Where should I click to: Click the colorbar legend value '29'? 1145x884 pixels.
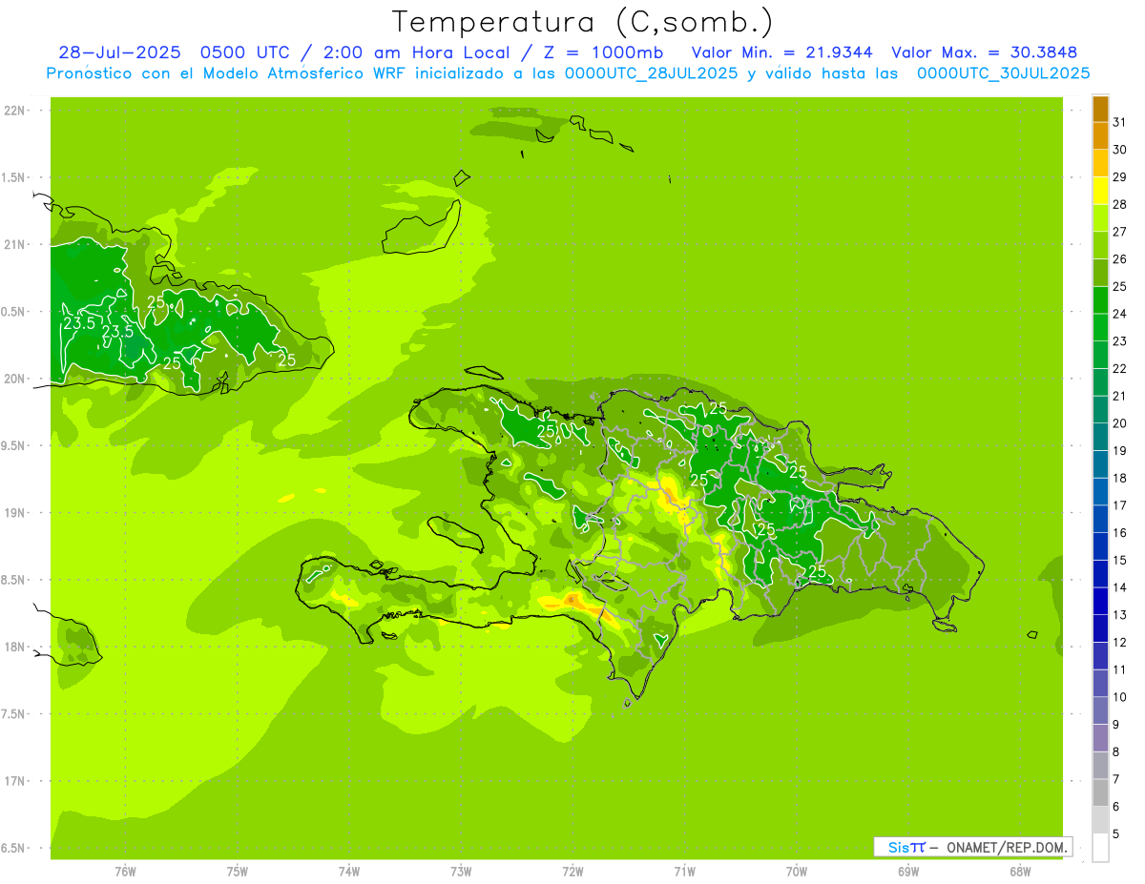(1119, 176)
